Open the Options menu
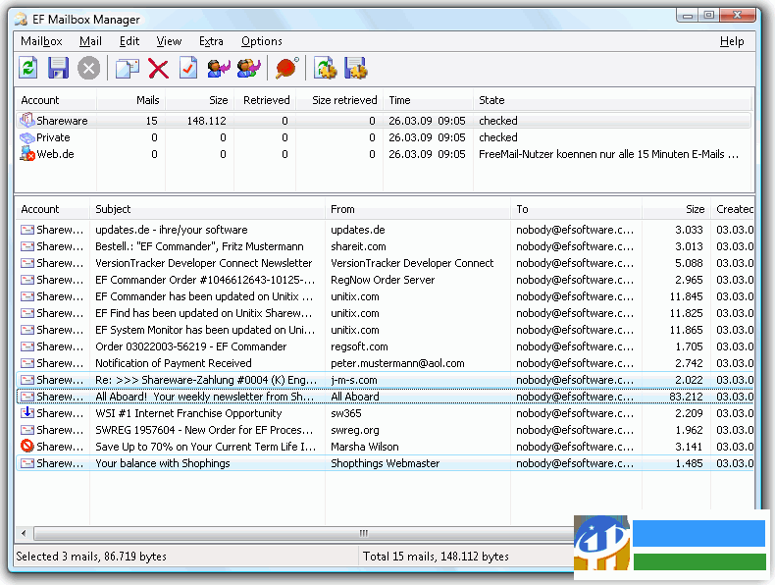This screenshot has width=775, height=585. pyautogui.click(x=262, y=41)
